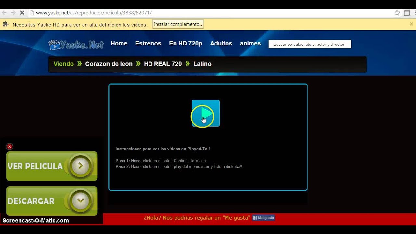416x234 pixels.
Task: Open the animes menu item
Action: click(x=250, y=44)
